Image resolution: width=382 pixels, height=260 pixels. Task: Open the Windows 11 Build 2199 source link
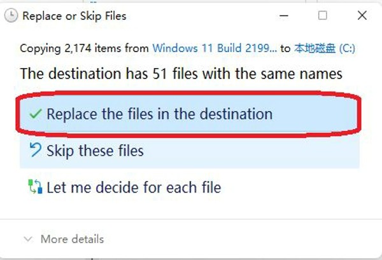(215, 48)
